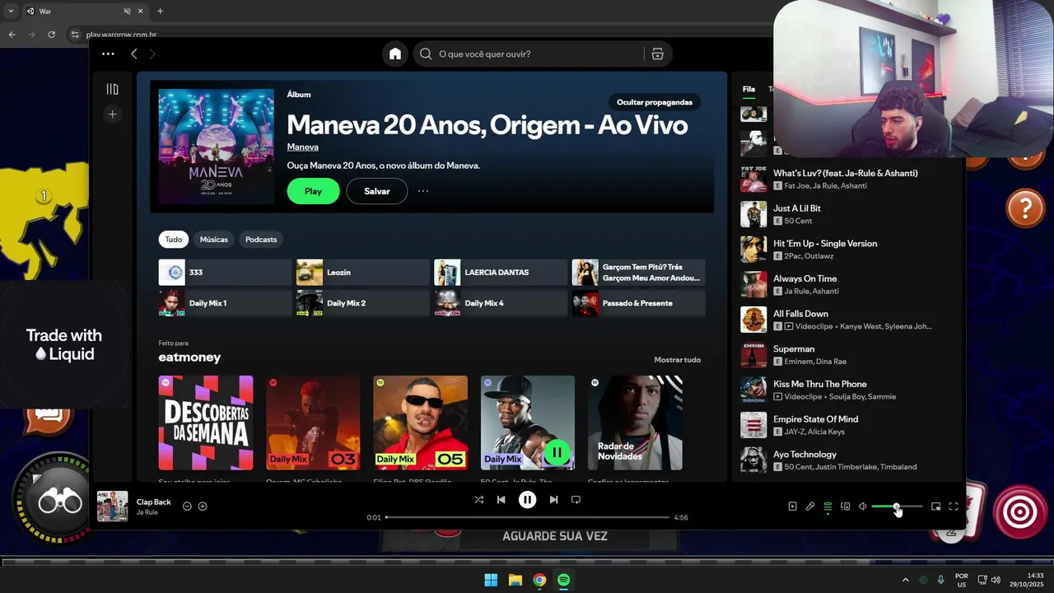This screenshot has height=593, width=1054.
Task: Open Daily Mix 03 card
Action: point(313,423)
